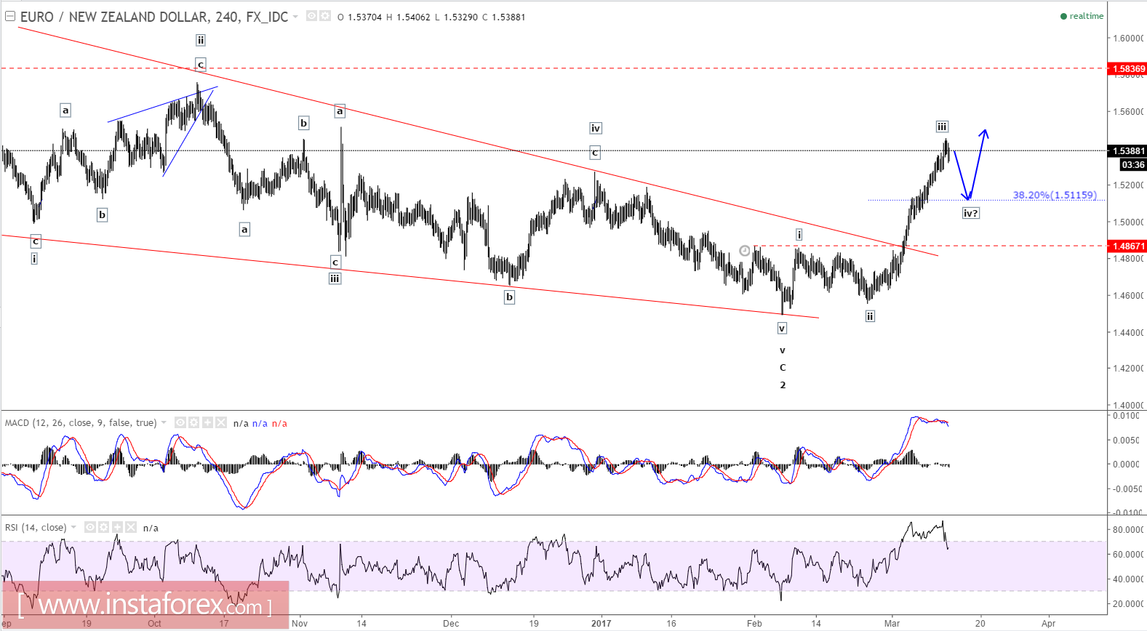This screenshot has width=1147, height=631.
Task: Expand the RSI indicator dropdown arrow
Action: tap(73, 527)
